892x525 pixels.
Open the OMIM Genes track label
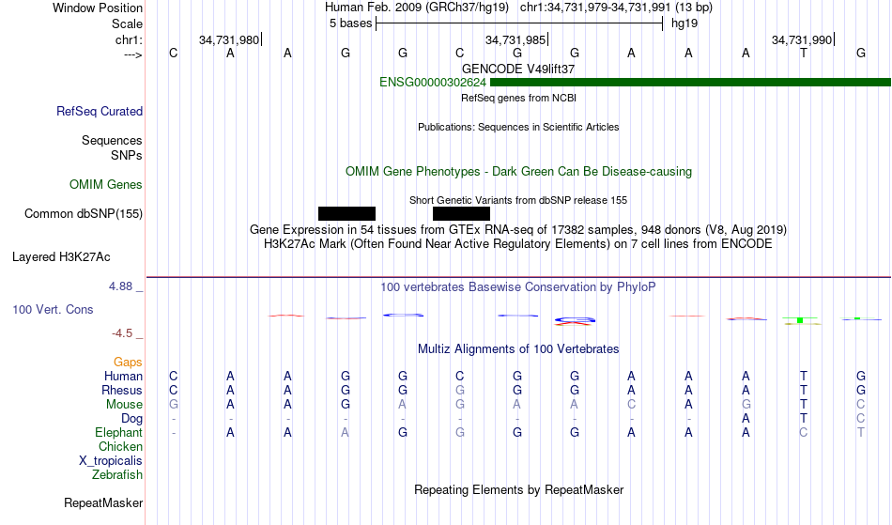(105, 185)
